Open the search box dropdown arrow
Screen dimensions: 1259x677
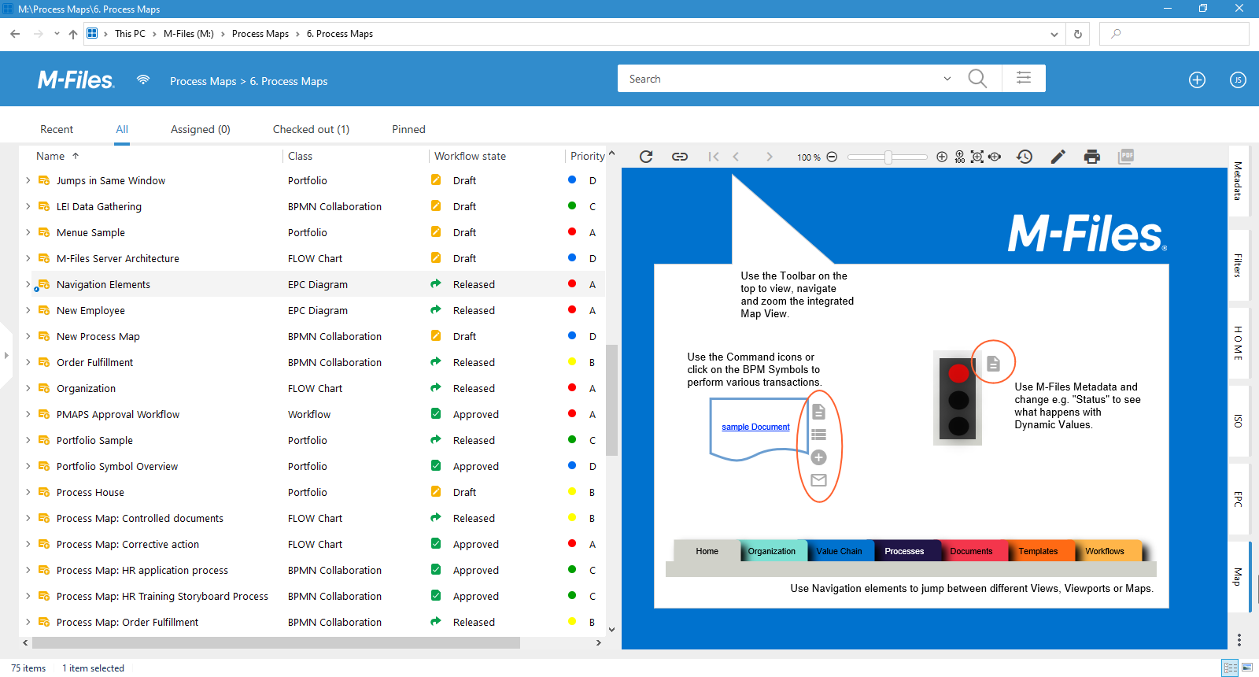(x=947, y=79)
